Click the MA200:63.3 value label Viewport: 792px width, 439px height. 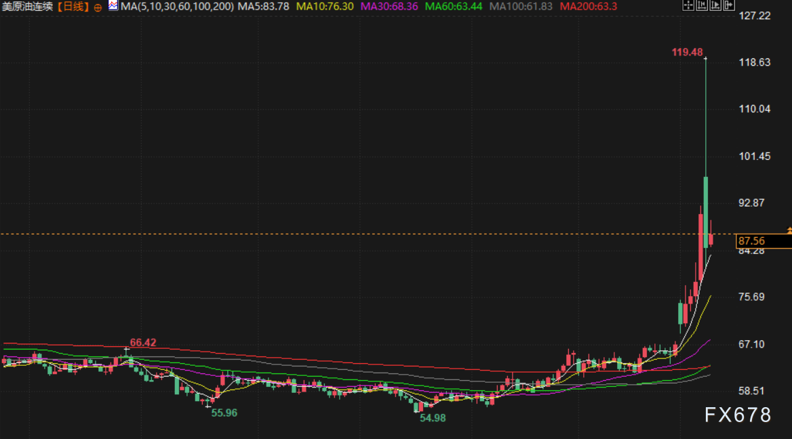(589, 7)
